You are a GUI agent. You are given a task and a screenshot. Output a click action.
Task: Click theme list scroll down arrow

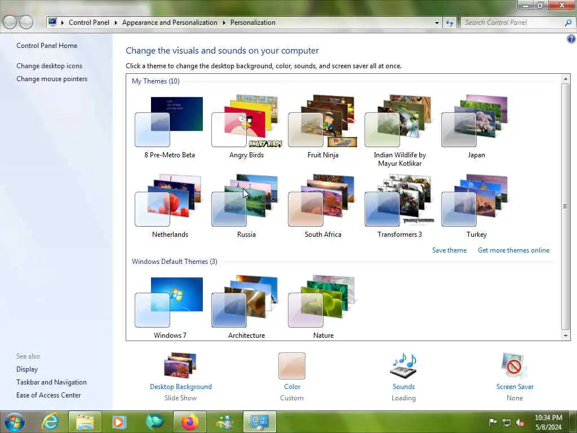coord(565,335)
